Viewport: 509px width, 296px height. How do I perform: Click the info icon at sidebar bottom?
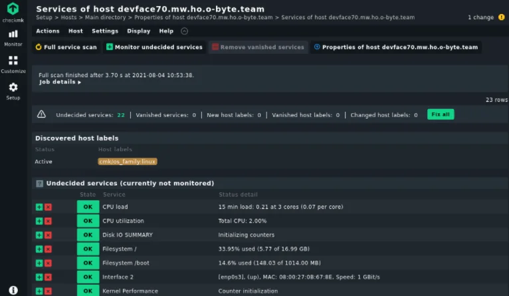13,290
